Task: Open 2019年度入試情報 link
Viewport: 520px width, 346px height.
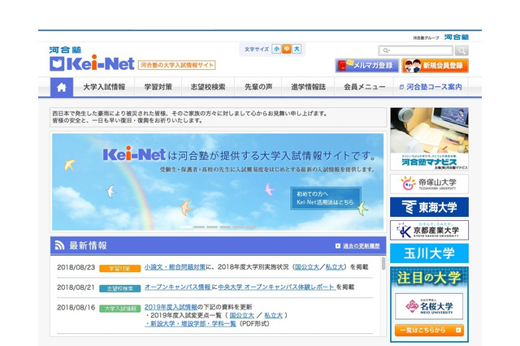Action: (x=171, y=307)
